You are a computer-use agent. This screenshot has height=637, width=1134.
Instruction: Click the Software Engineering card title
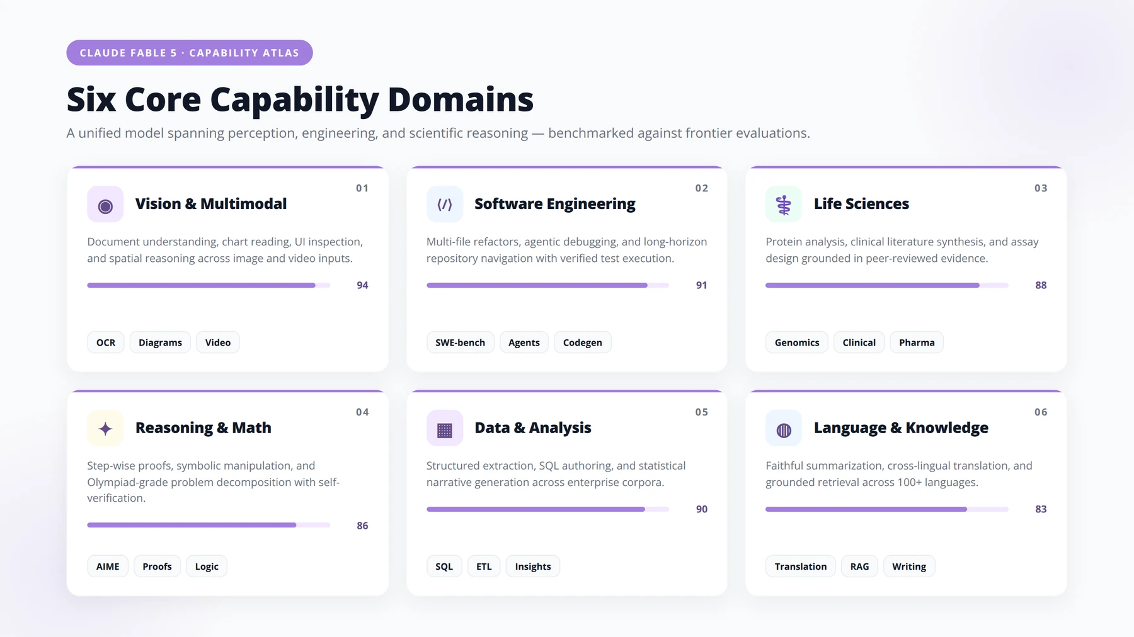pos(555,204)
